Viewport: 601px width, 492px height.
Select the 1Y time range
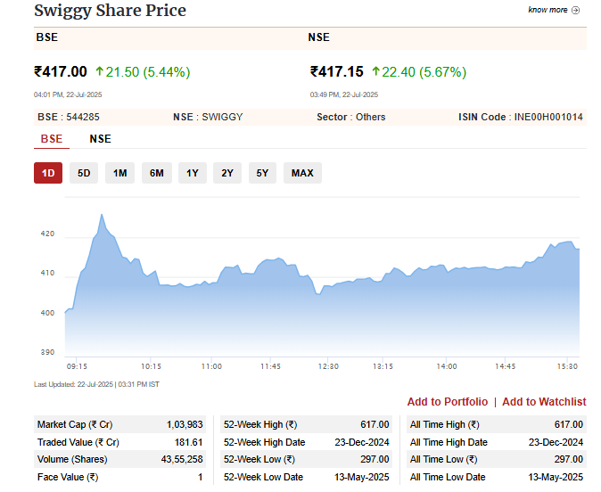tap(193, 173)
